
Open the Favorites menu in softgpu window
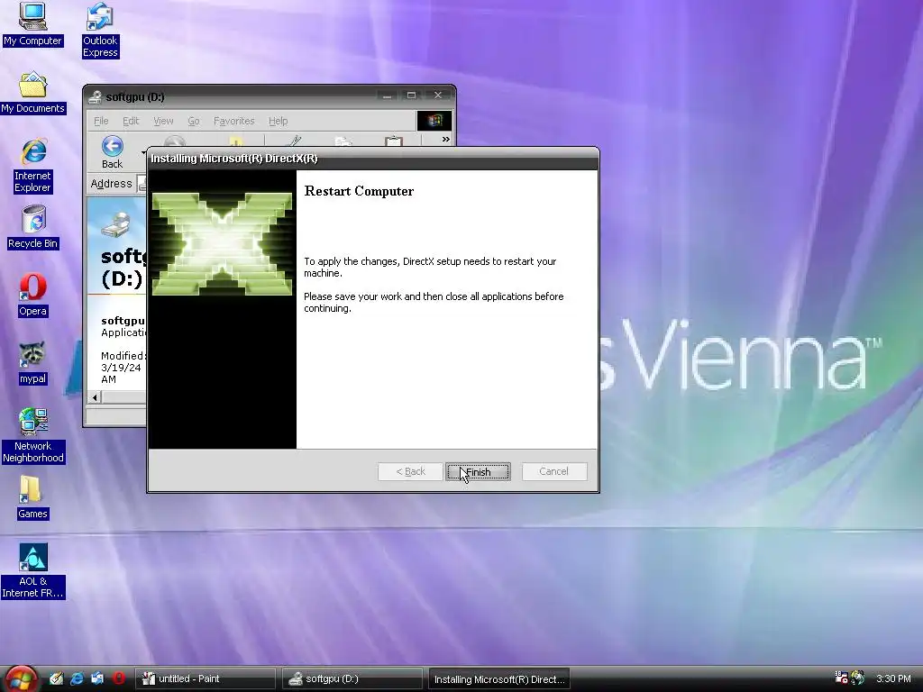(x=233, y=121)
